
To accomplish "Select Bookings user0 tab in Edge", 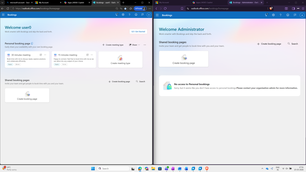I will click(106, 3).
